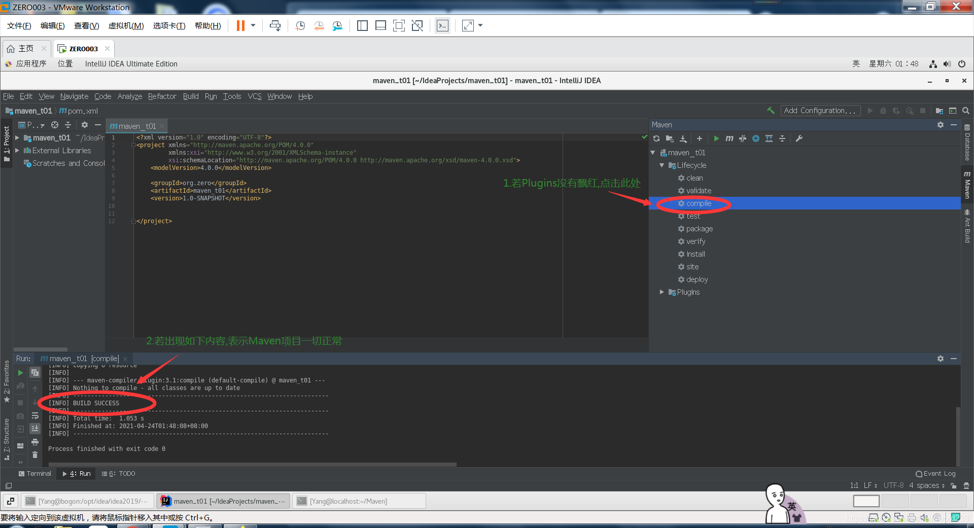This screenshot has height=528, width=974.
Task: Select the install lifecycle goal
Action: 695,254
